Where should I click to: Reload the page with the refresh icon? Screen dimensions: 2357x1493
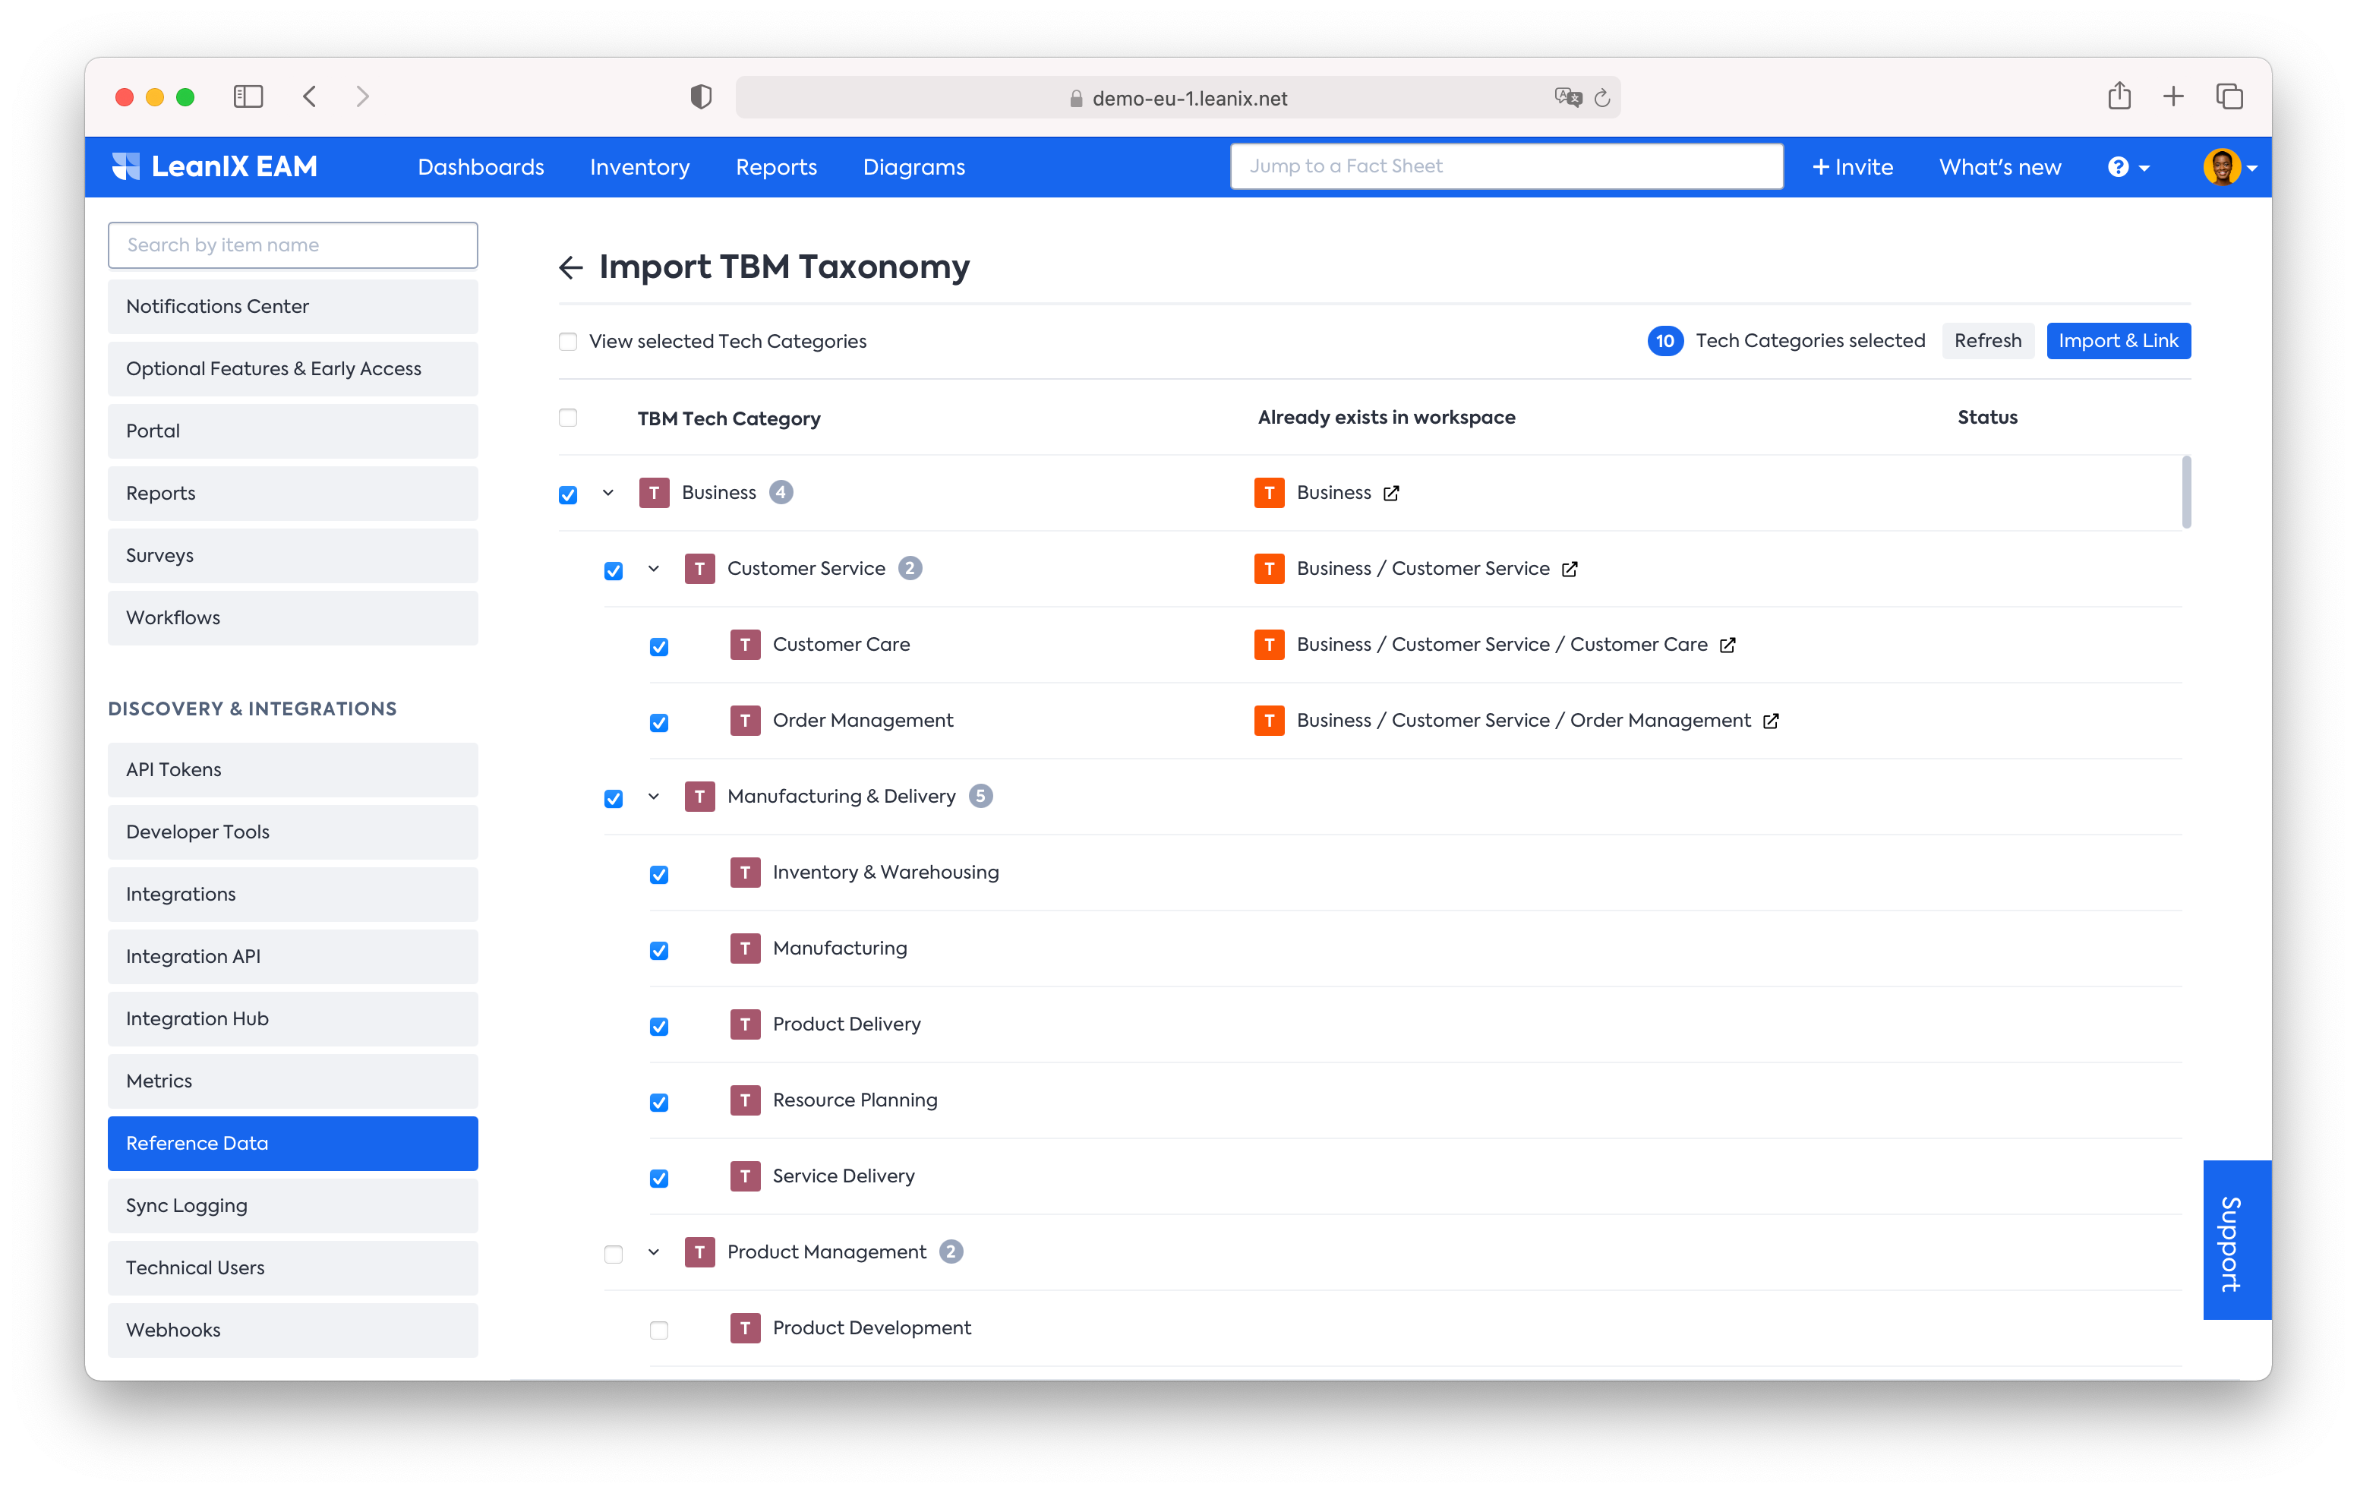(1602, 98)
